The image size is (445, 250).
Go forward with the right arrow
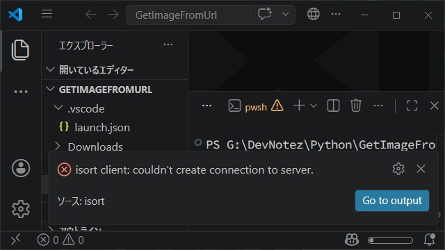click(113, 15)
